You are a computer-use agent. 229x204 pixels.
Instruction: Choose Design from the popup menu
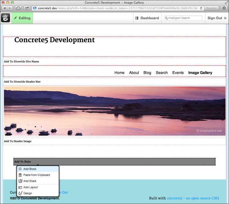coord(38,193)
